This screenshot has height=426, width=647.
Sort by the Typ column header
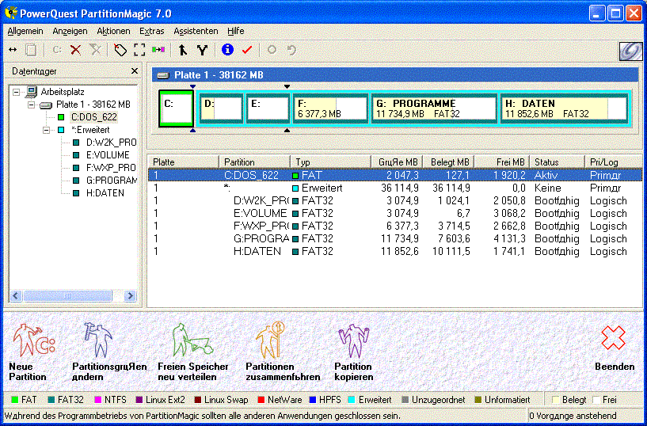(x=330, y=162)
